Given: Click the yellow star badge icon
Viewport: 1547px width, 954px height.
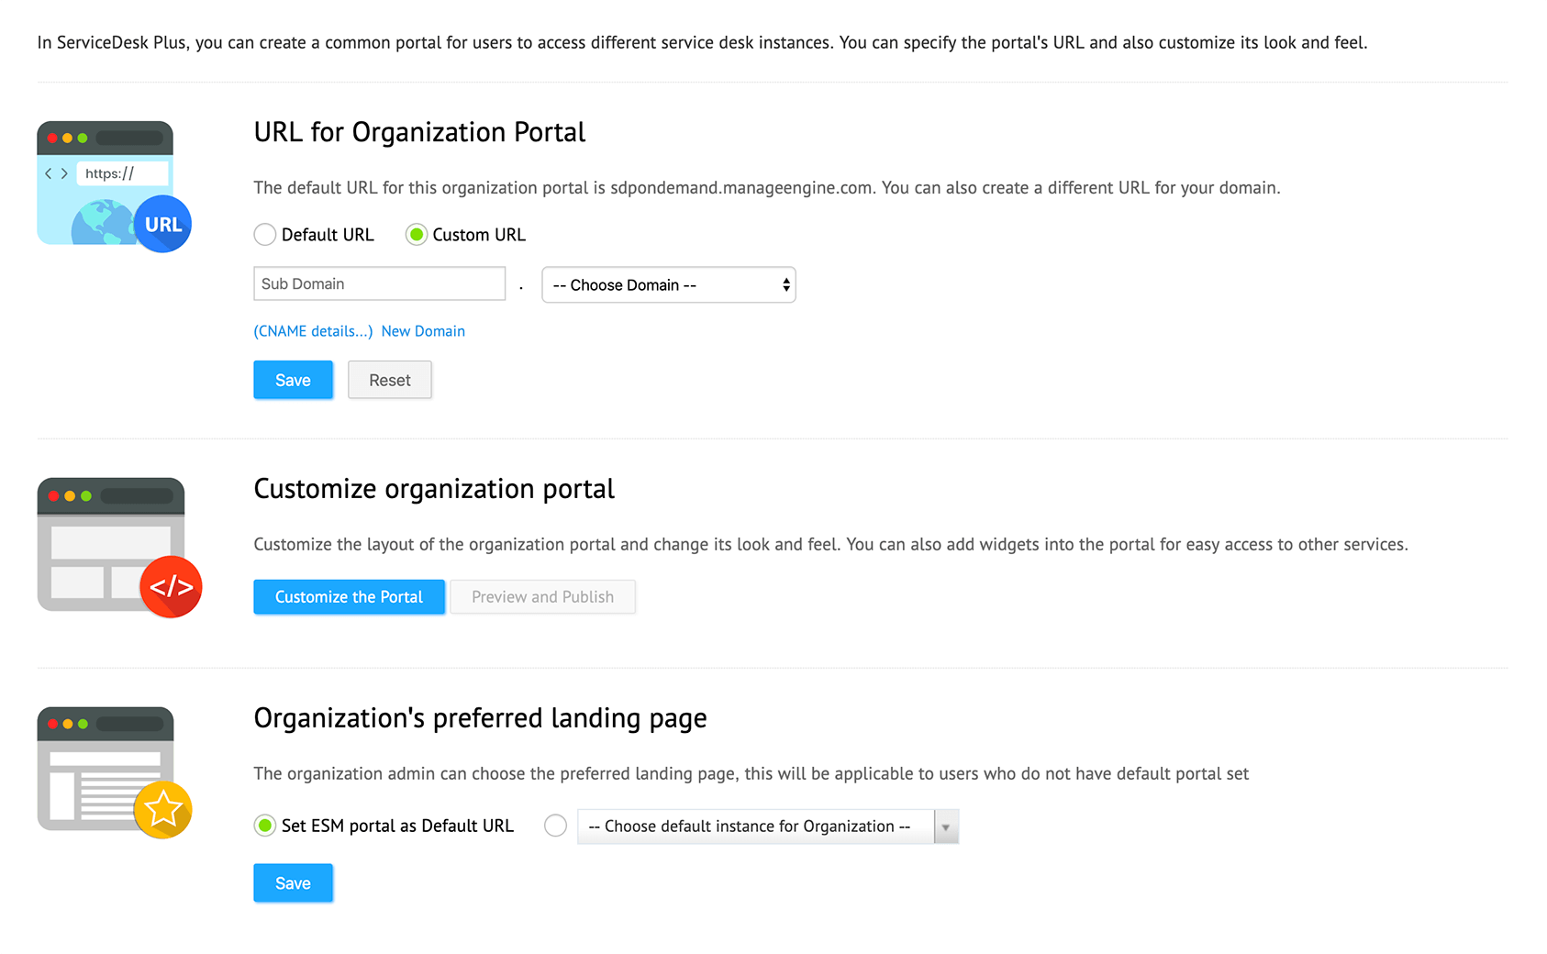Looking at the screenshot, I should 164,810.
